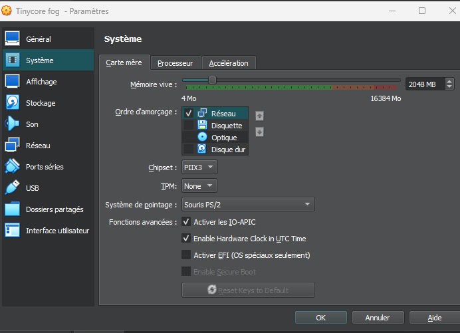
Task: Maximize the Paramètres window
Action: pos(422,11)
